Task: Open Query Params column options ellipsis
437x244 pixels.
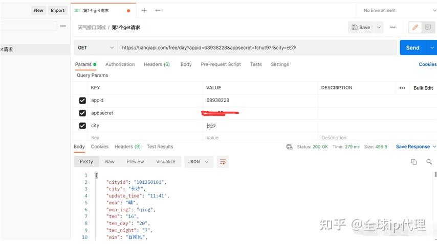Action: pyautogui.click(x=402, y=88)
